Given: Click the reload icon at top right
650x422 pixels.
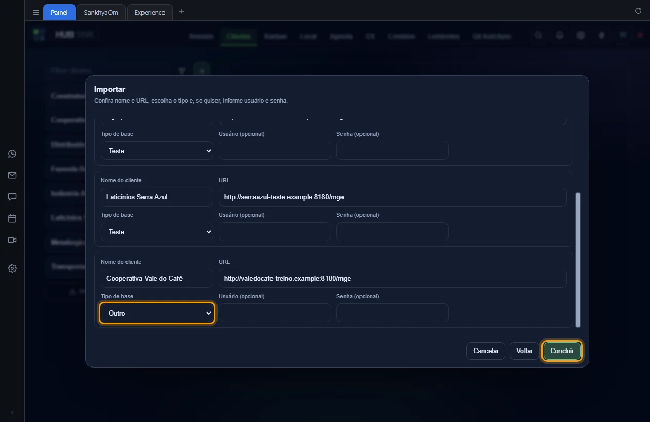Looking at the screenshot, I should (x=638, y=11).
